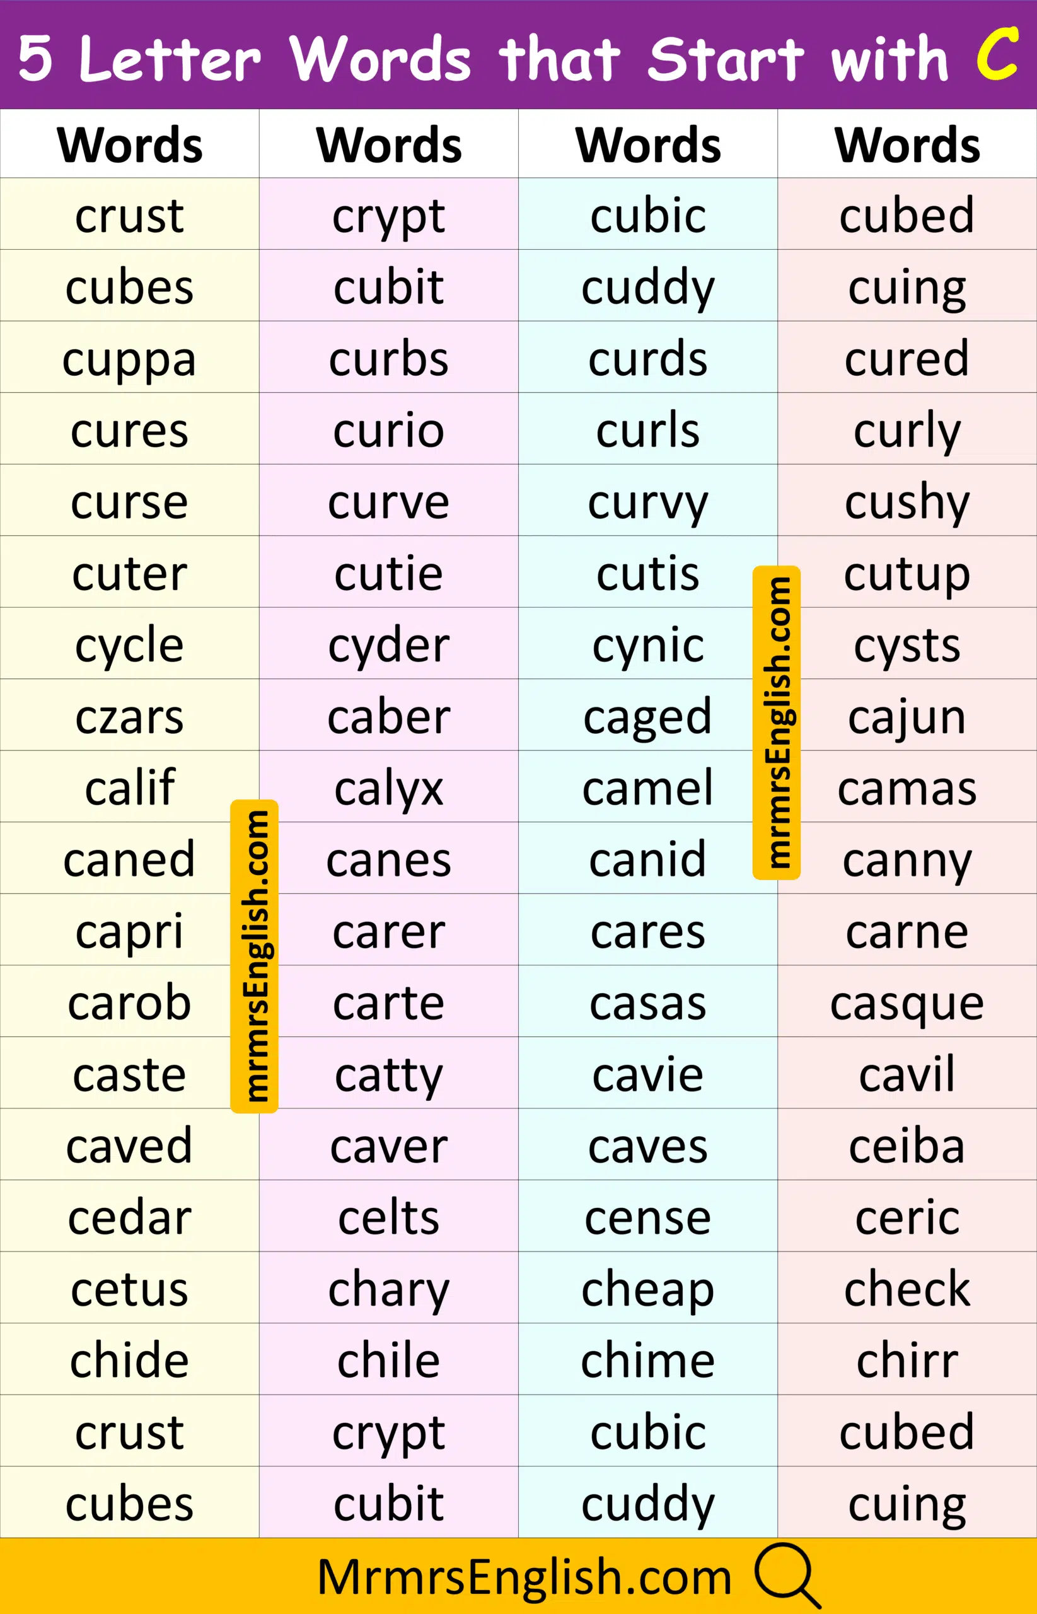Screen dimensions: 1037x1614
Task: Click on the word "chime"
Action: click(648, 1361)
